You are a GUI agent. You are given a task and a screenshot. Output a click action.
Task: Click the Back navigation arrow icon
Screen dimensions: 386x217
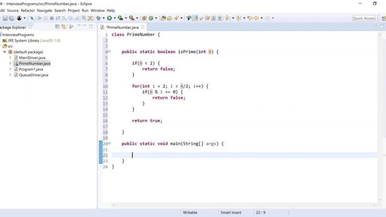point(256,18)
